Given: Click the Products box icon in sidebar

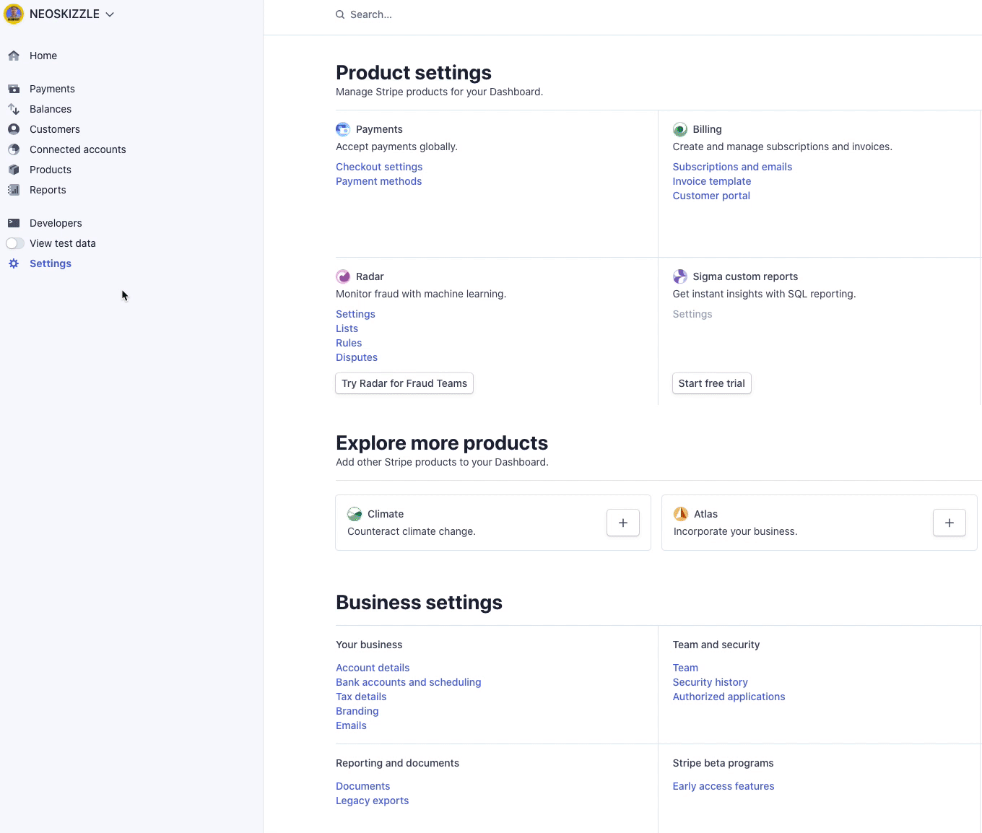Looking at the screenshot, I should pos(14,170).
